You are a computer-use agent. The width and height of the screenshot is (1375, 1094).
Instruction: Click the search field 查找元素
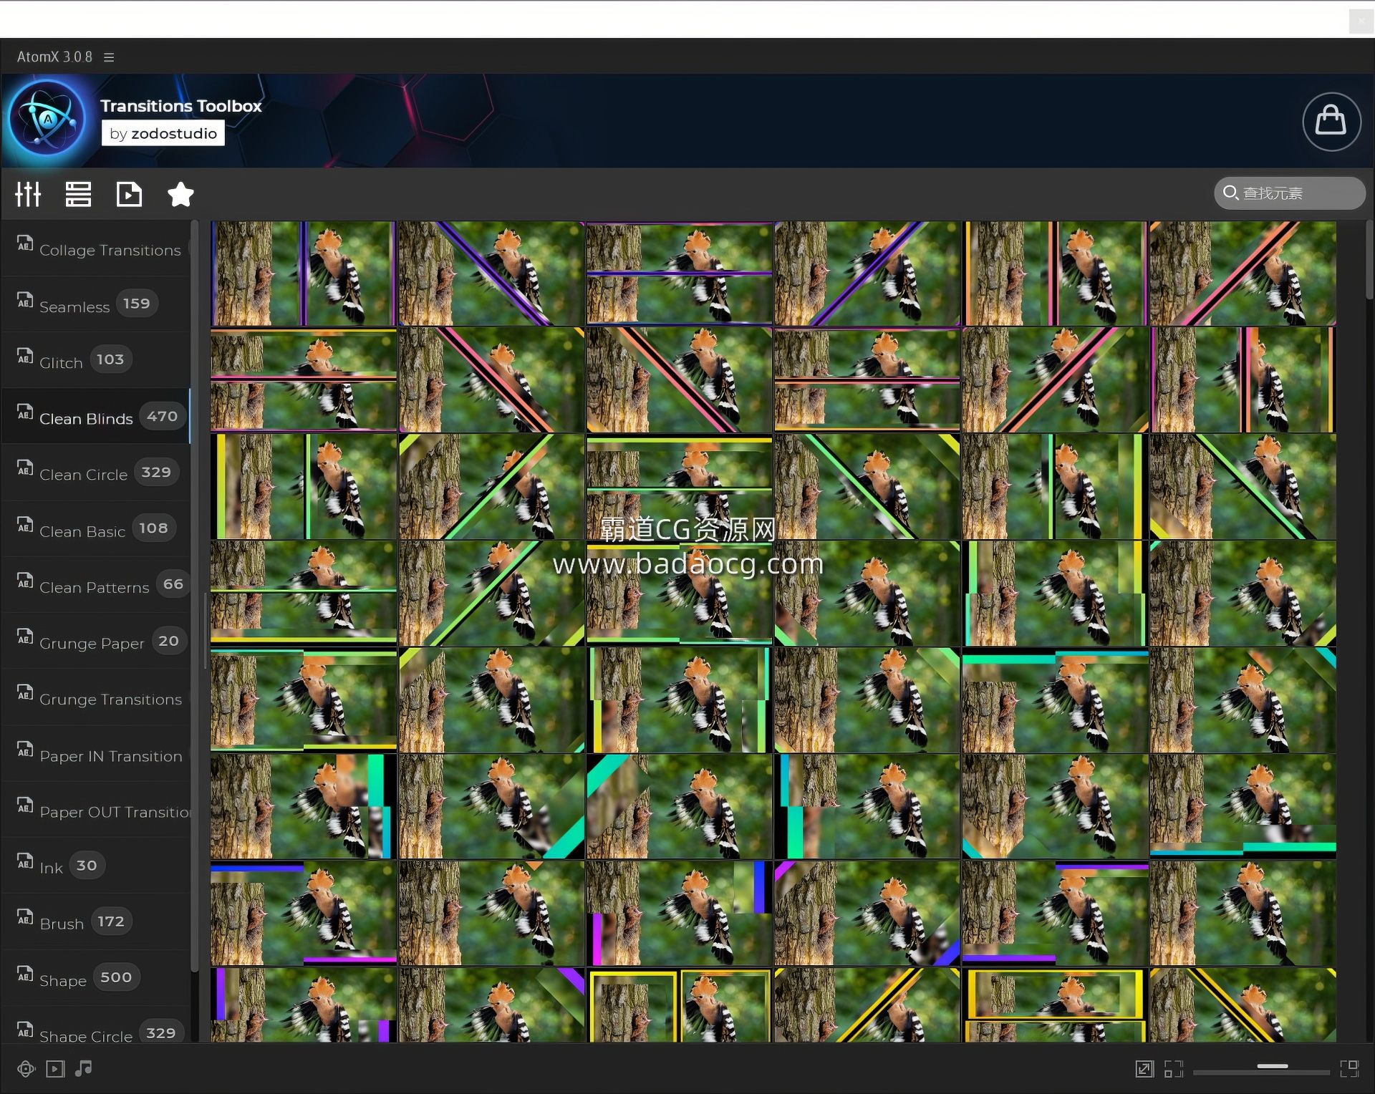pos(1290,193)
